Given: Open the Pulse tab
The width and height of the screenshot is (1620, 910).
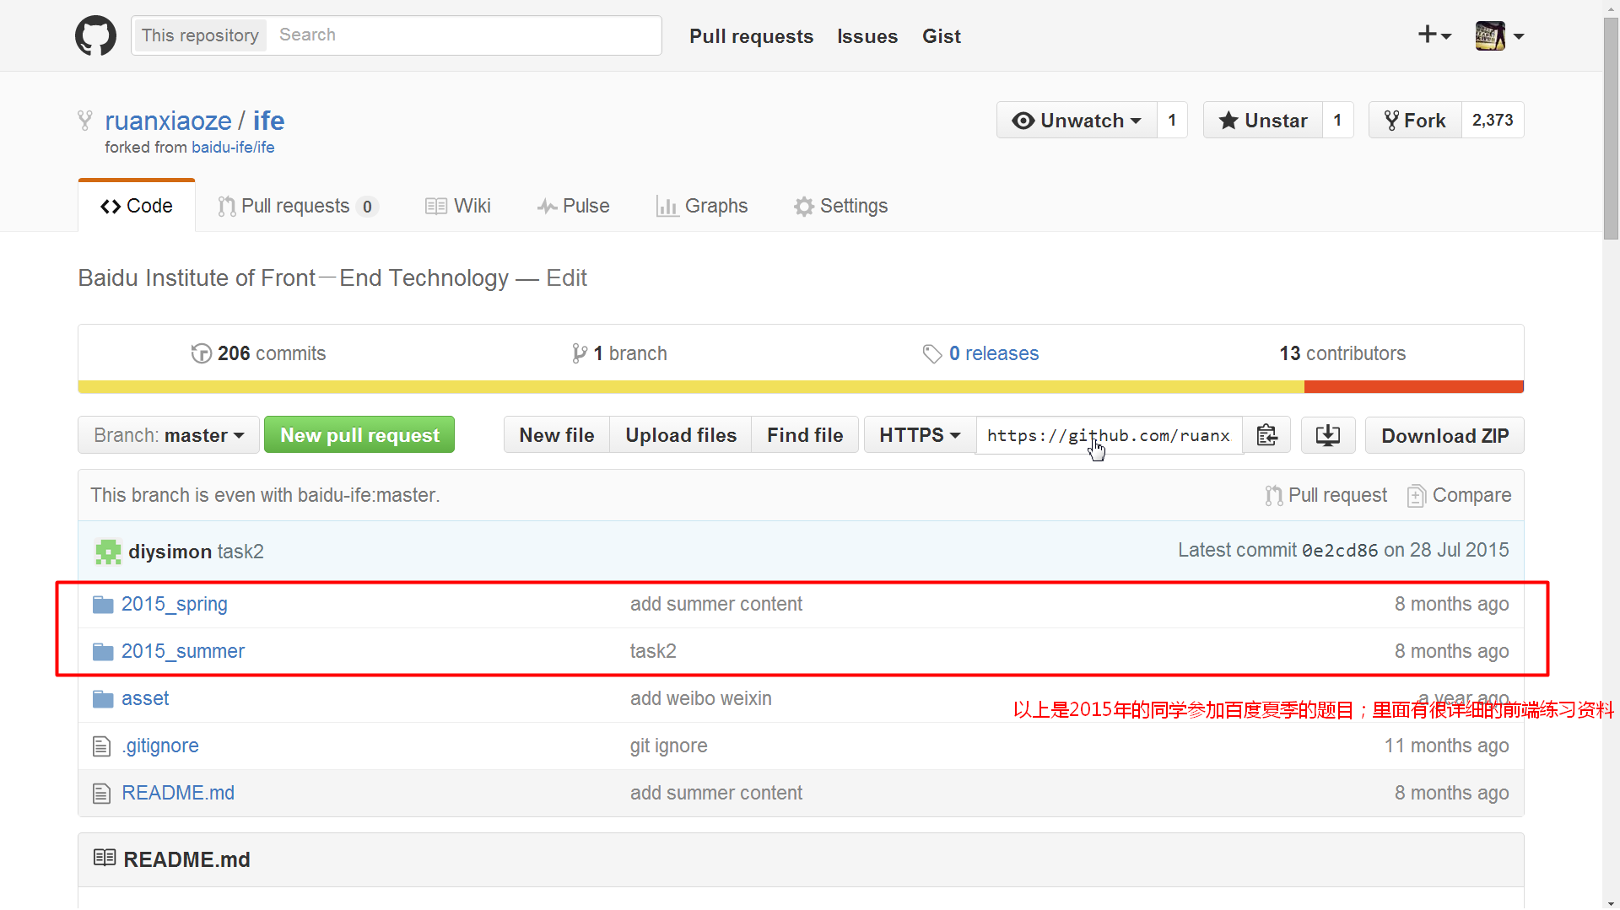Looking at the screenshot, I should click(x=574, y=206).
